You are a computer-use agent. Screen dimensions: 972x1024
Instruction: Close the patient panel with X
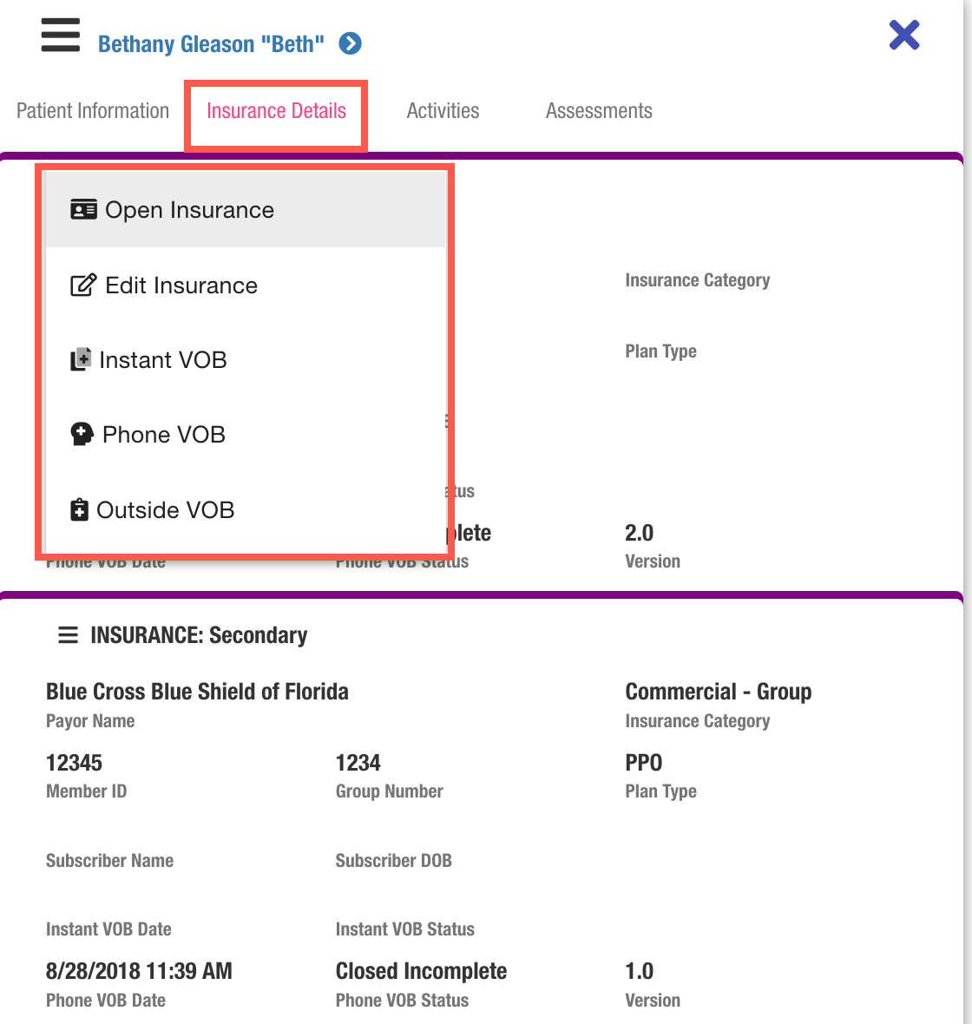tap(903, 36)
